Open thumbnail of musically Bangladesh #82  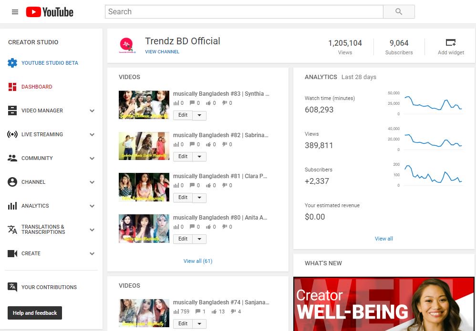point(144,146)
